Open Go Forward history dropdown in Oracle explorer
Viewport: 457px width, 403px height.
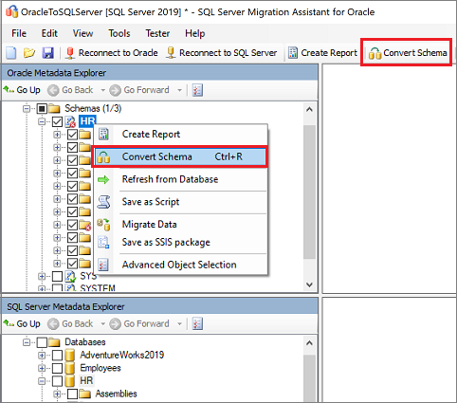[x=179, y=90]
